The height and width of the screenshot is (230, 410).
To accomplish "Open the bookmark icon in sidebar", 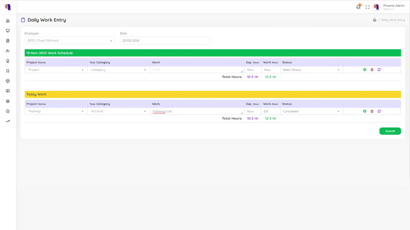I will (8, 71).
